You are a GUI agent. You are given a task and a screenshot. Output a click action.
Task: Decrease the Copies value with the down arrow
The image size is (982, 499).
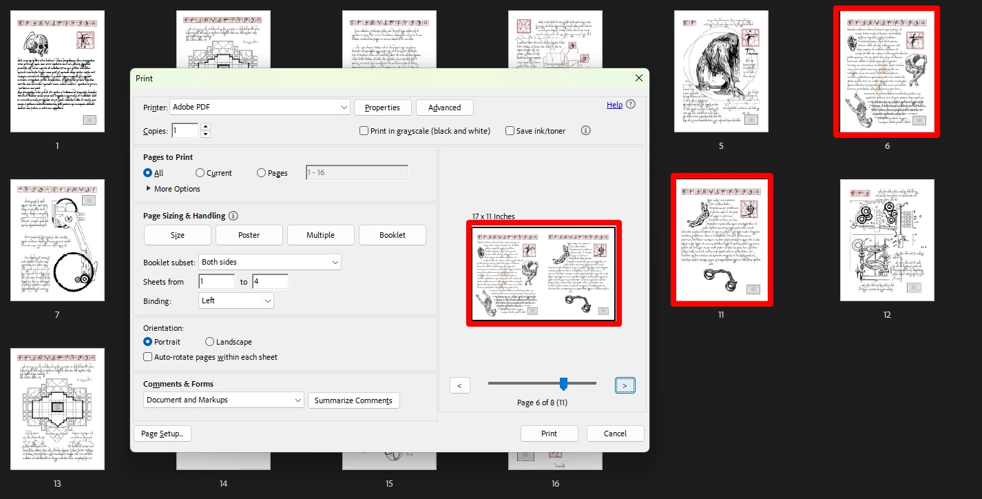(x=205, y=134)
